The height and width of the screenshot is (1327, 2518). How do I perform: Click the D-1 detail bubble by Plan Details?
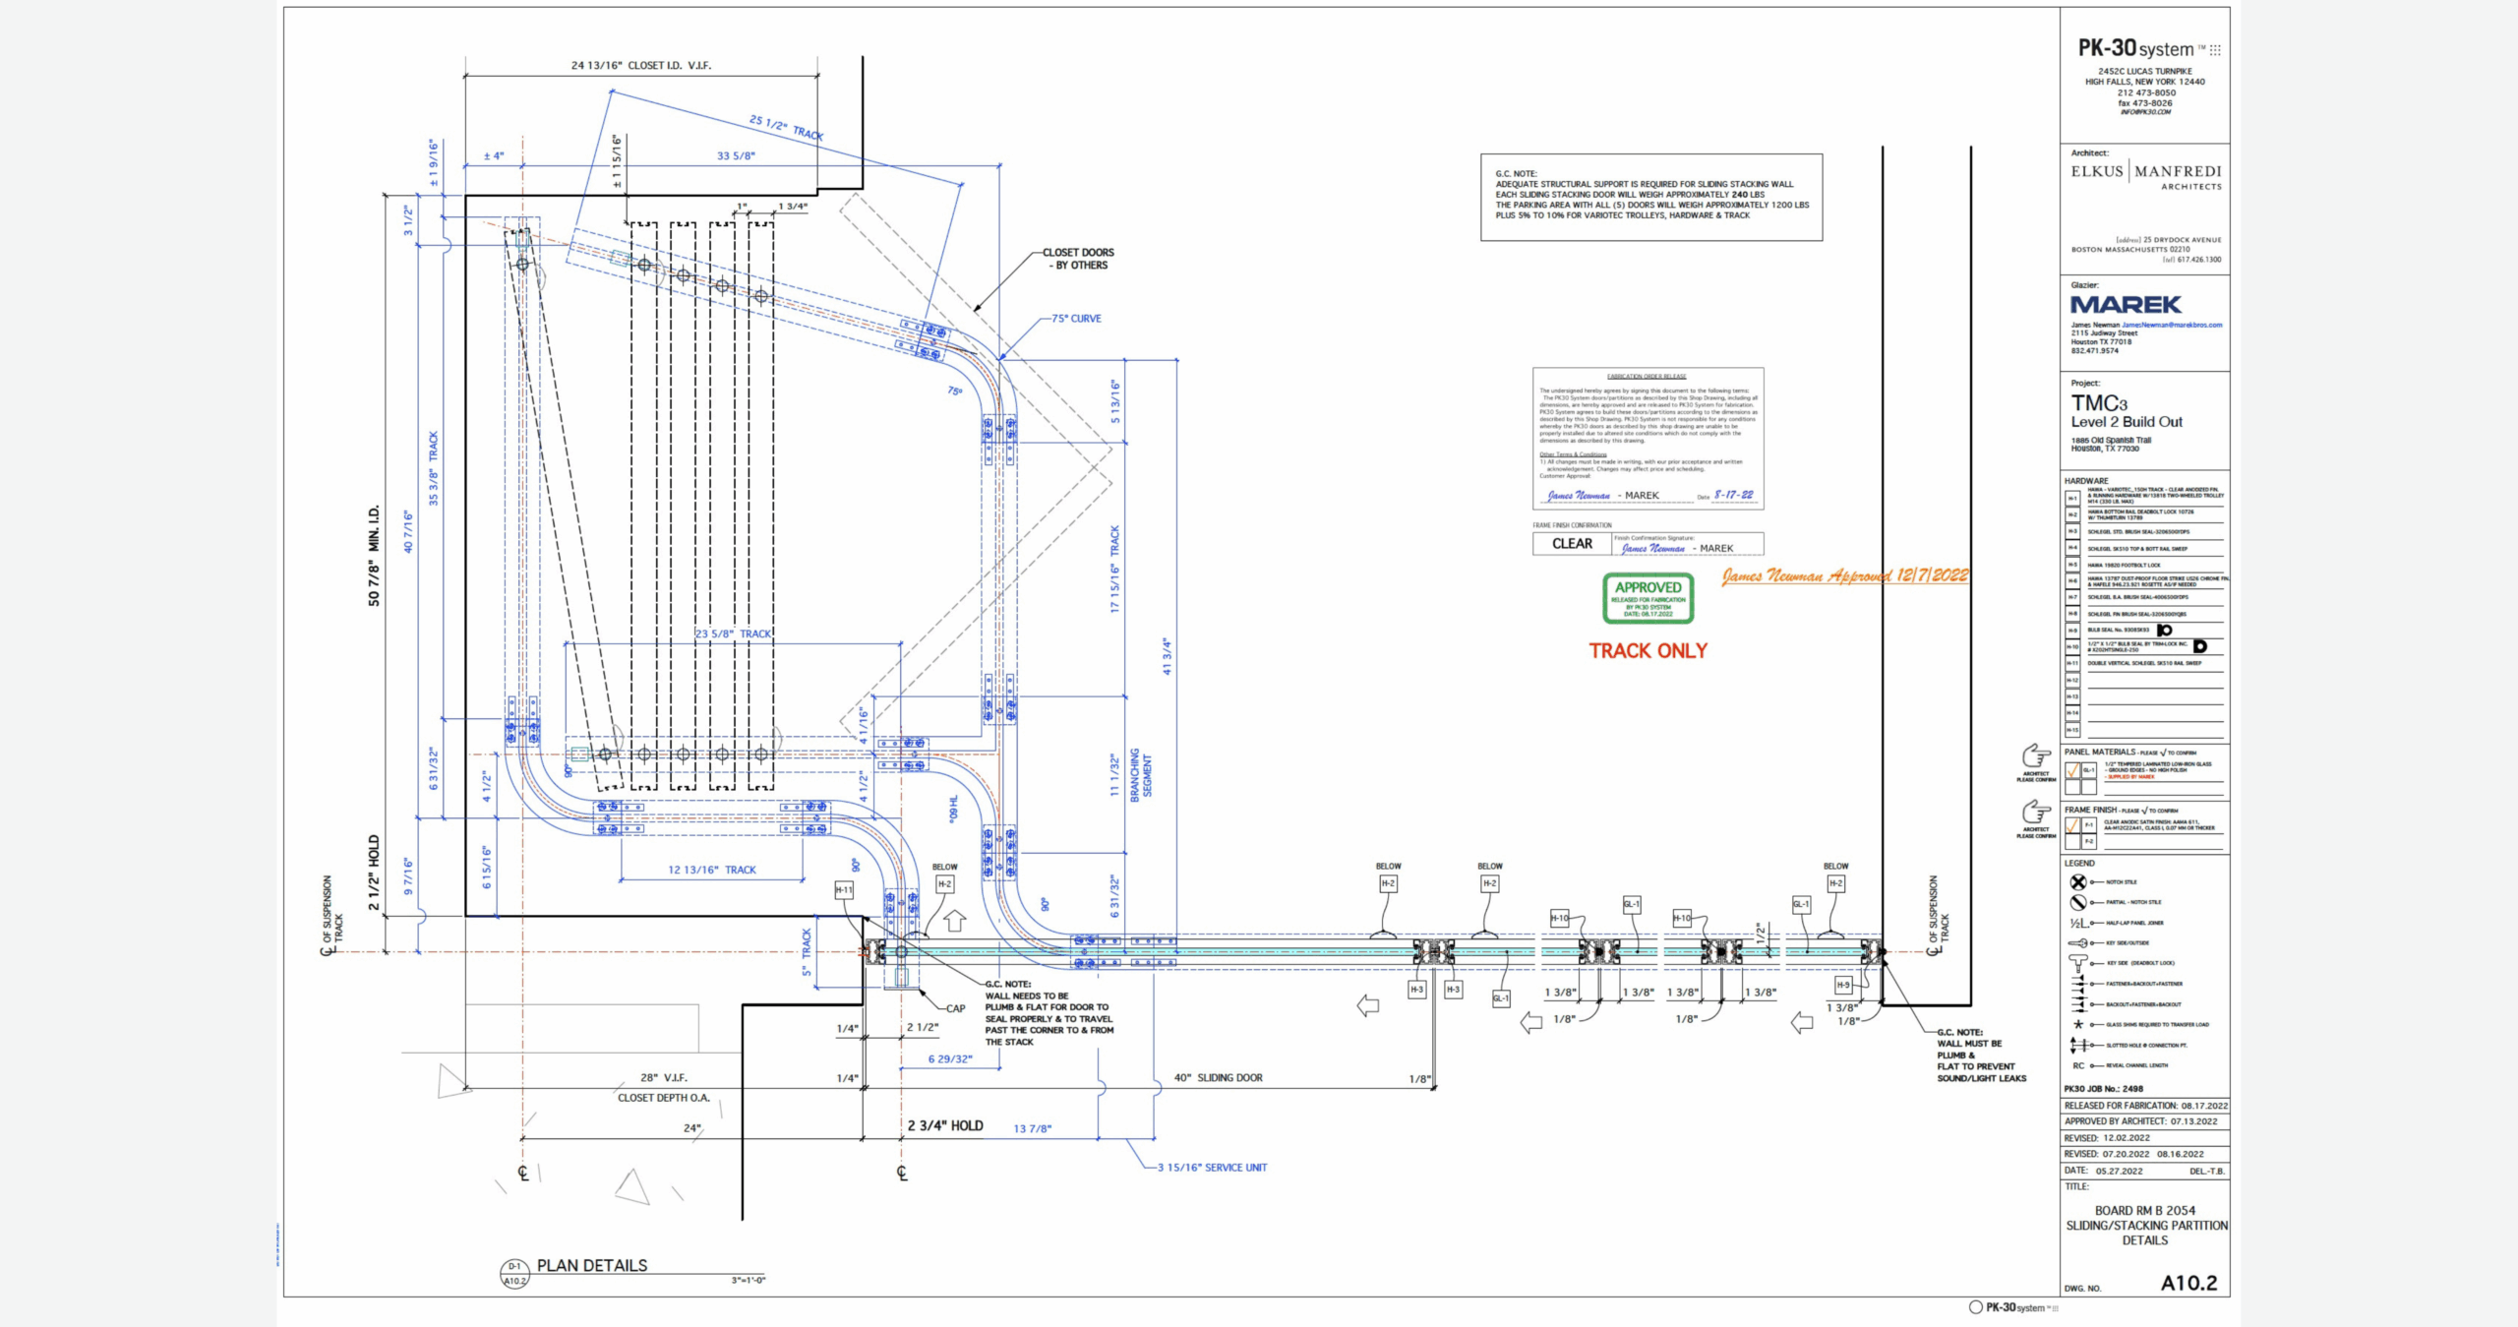(x=514, y=1267)
